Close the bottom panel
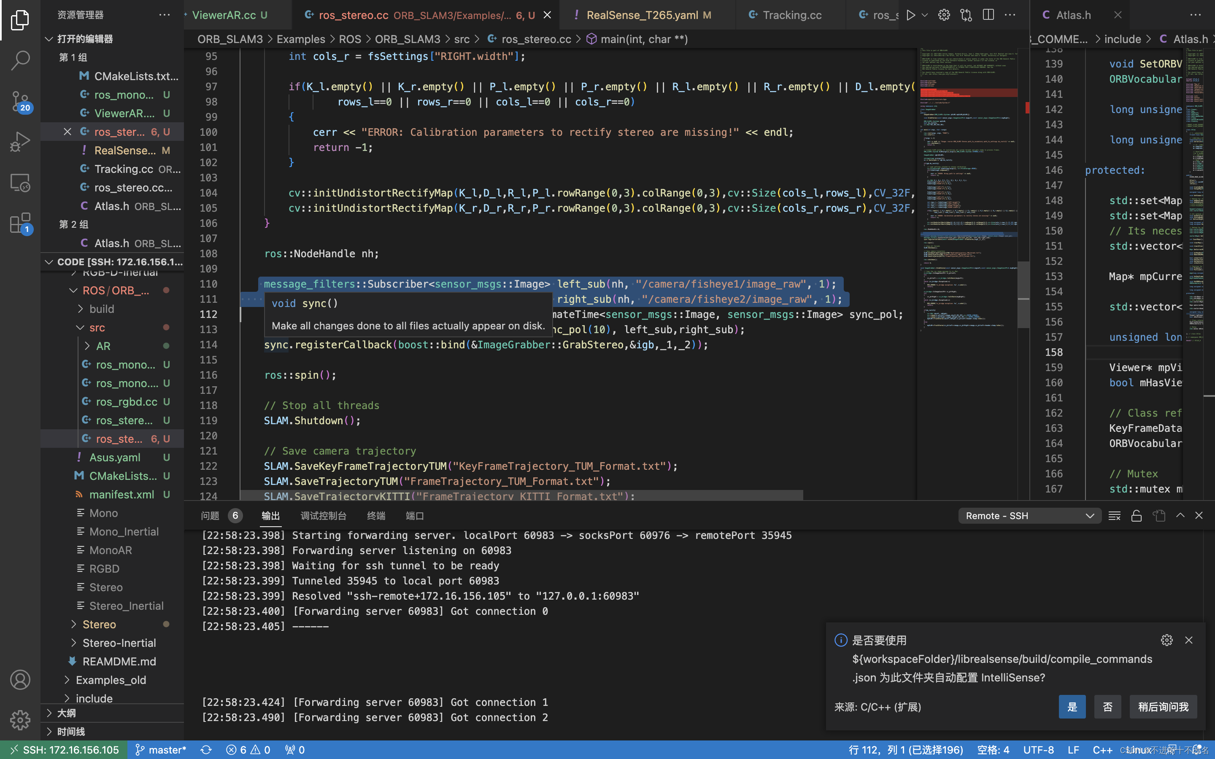Screen dimensions: 1215x759 coord(1199,516)
